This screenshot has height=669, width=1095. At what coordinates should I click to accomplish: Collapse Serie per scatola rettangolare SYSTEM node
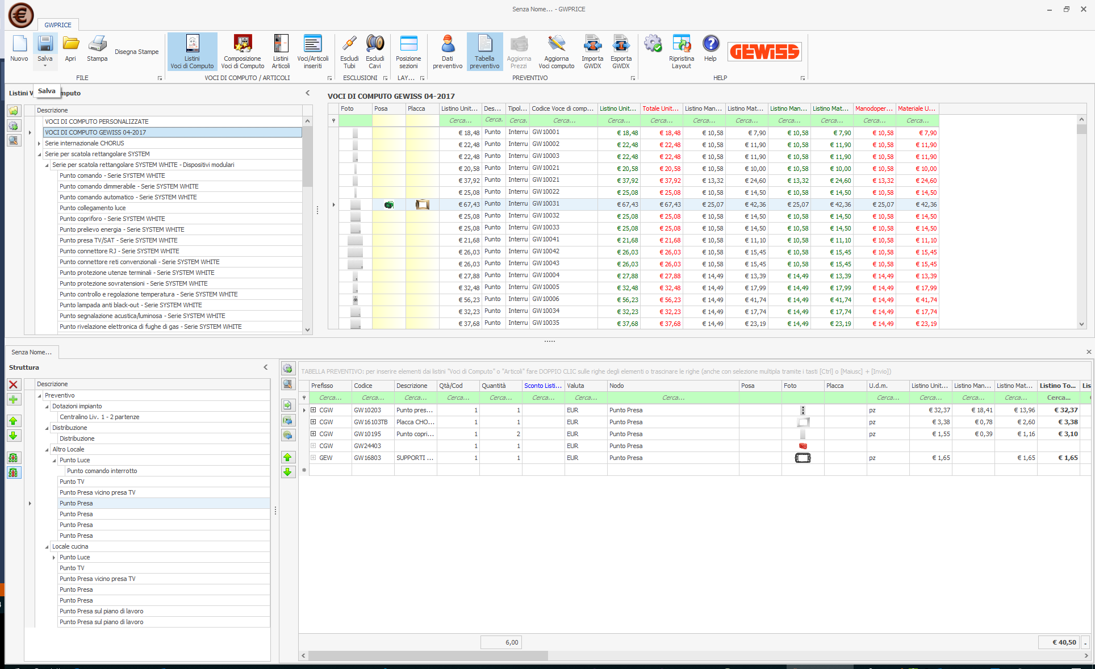pyautogui.click(x=39, y=154)
